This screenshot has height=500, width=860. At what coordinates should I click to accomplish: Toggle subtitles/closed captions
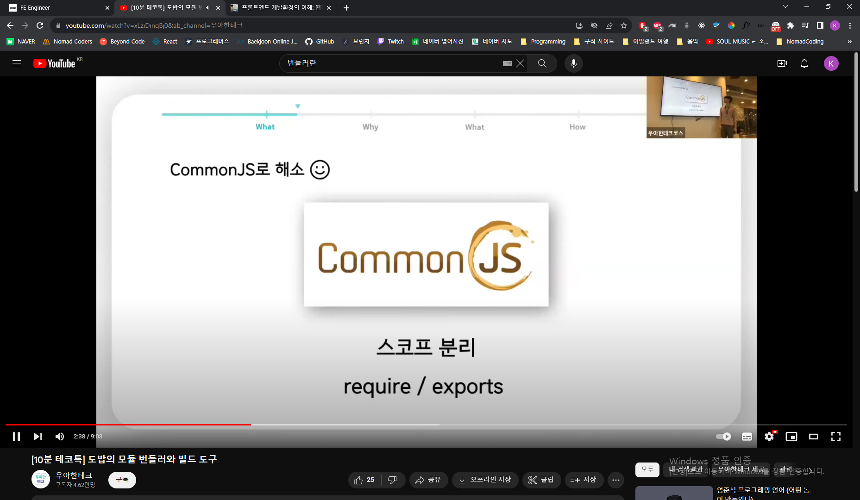[x=747, y=437]
